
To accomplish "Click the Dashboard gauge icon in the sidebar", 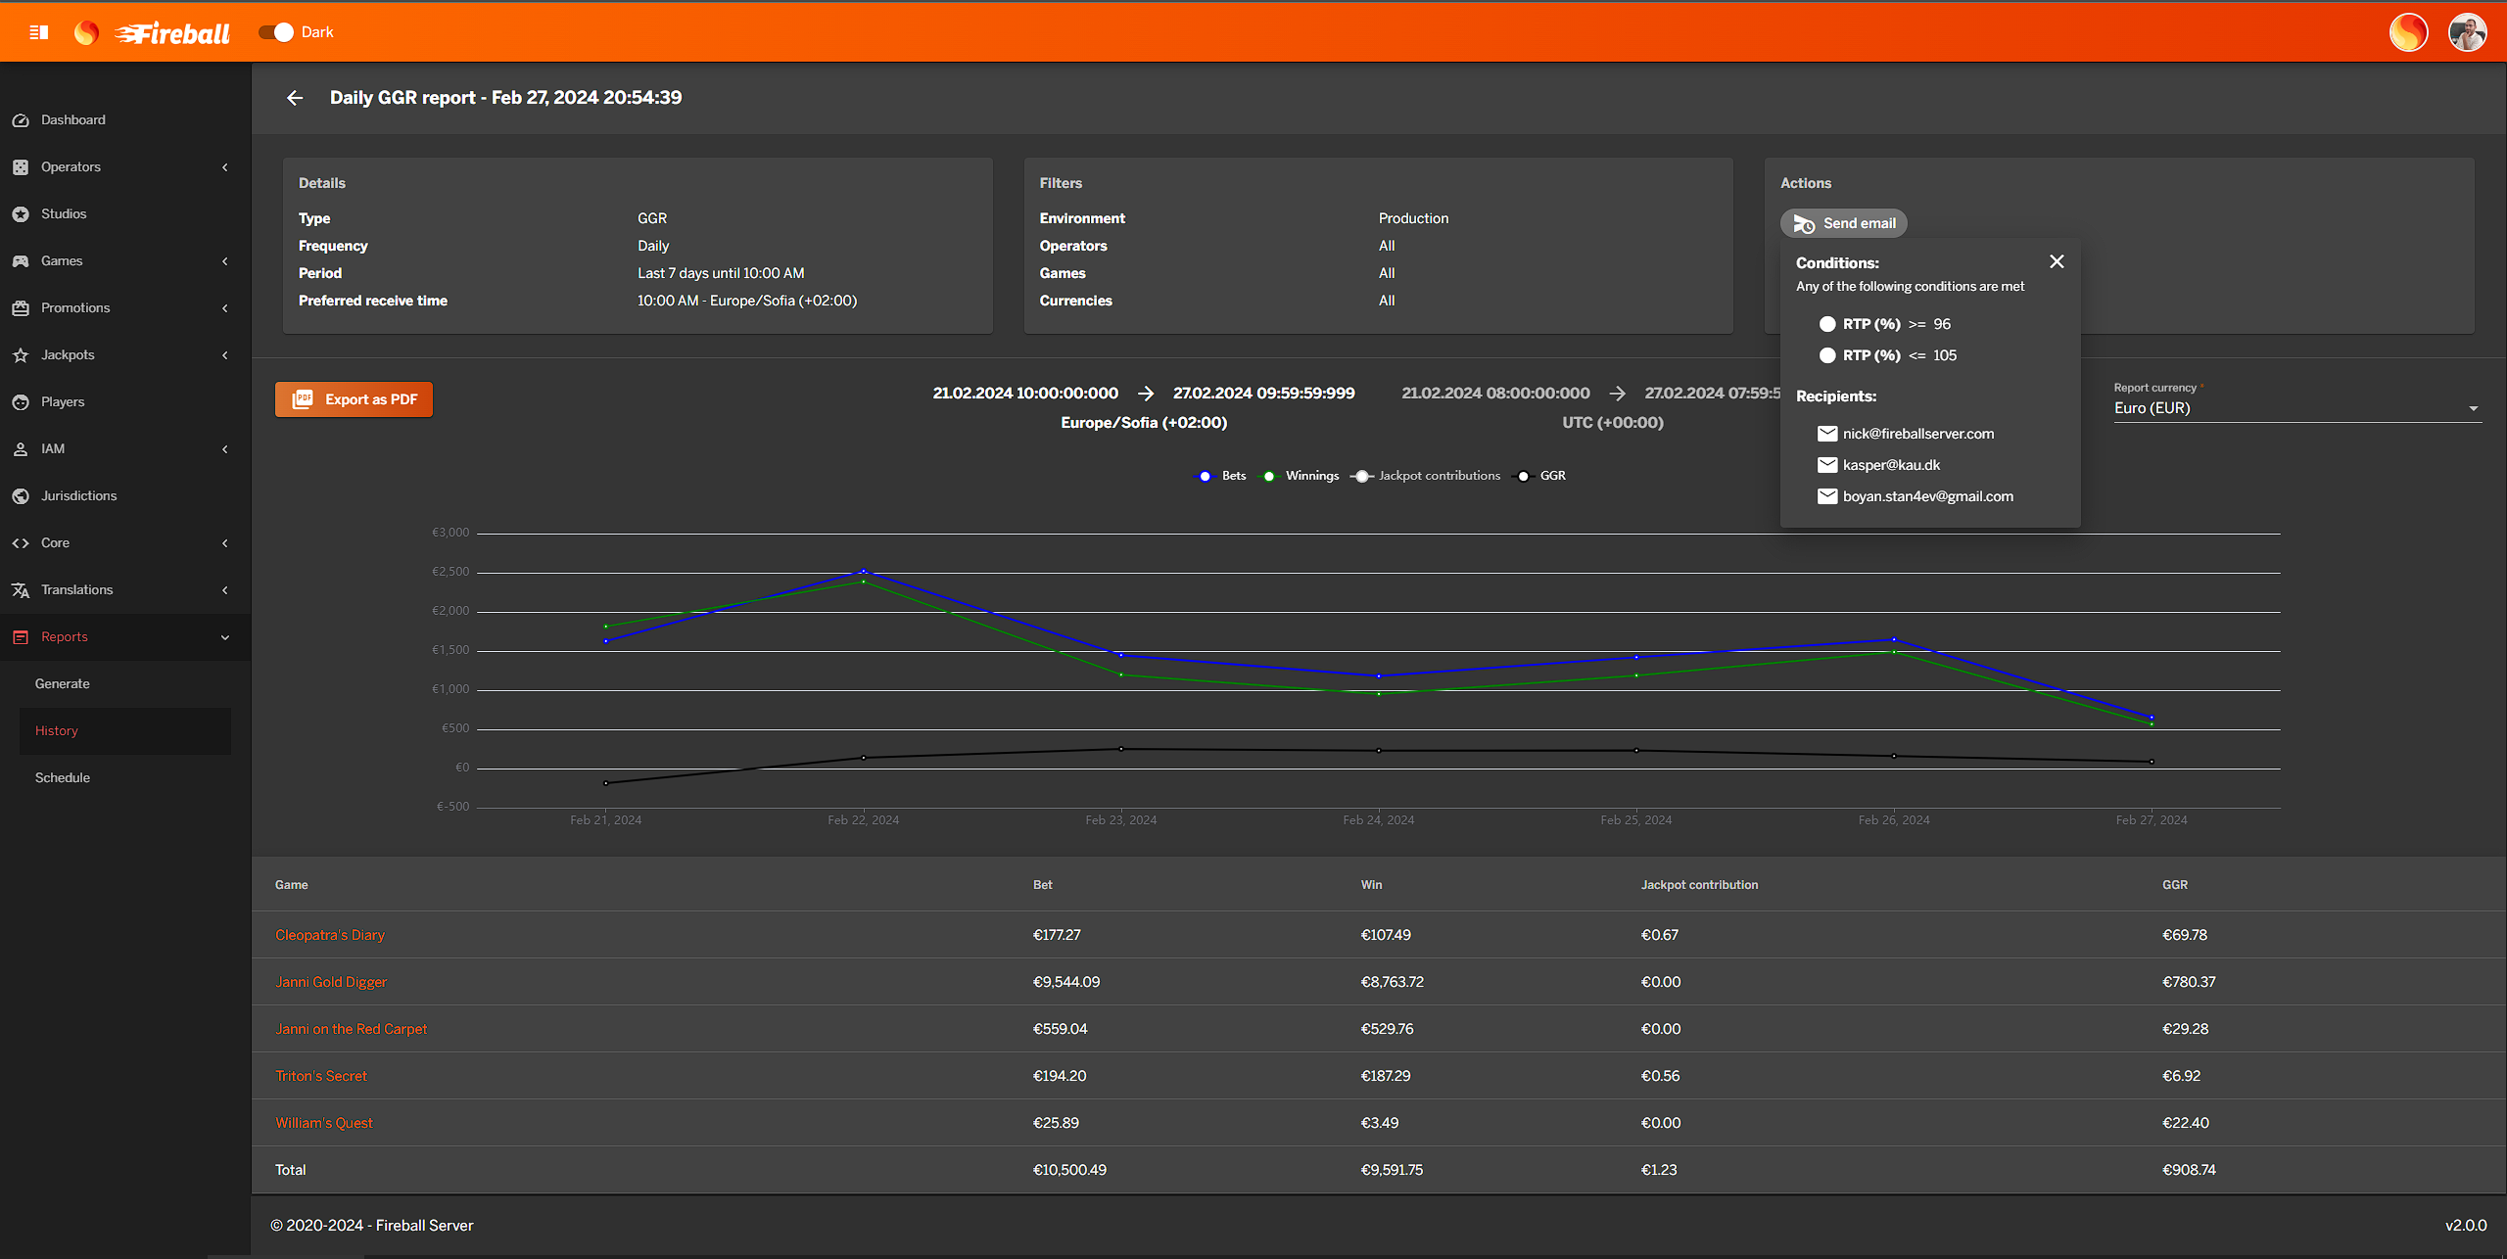I will point(21,120).
